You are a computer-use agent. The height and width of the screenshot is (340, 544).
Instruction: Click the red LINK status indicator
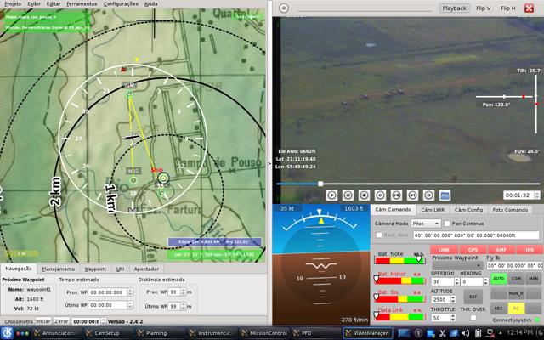pos(443,249)
